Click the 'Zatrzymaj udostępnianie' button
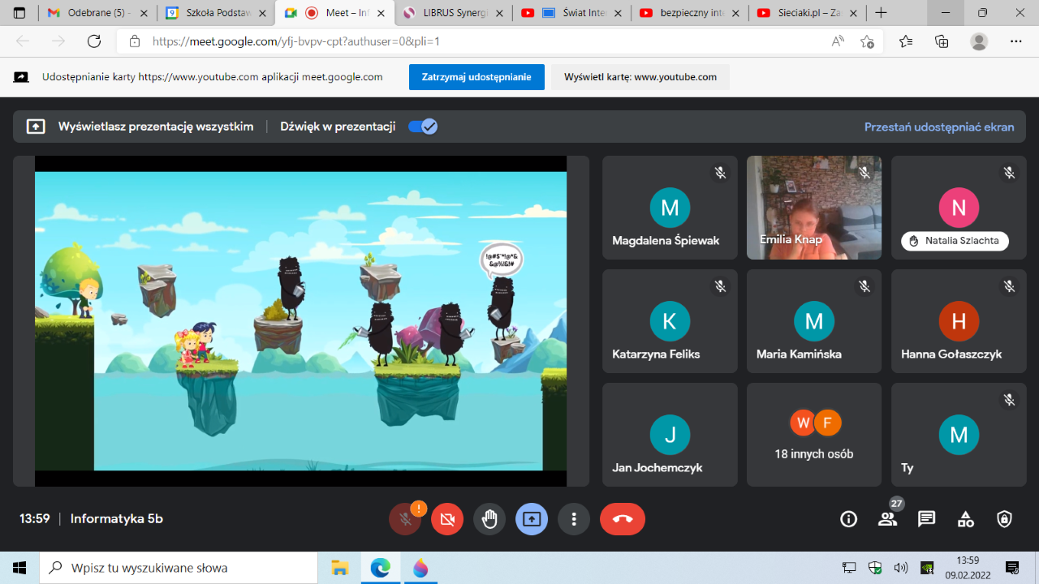The height and width of the screenshot is (584, 1039). click(476, 77)
